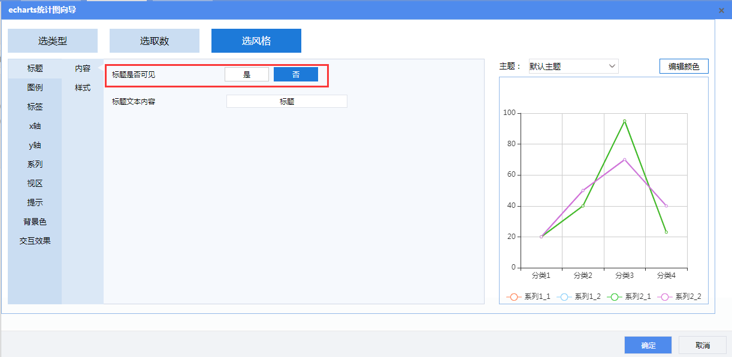The width and height of the screenshot is (732, 357).
Task: Confirm with the 确定 button
Action: tap(648, 345)
